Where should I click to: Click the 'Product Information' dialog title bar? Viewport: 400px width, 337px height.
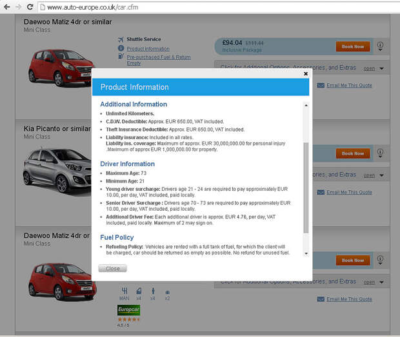(201, 87)
